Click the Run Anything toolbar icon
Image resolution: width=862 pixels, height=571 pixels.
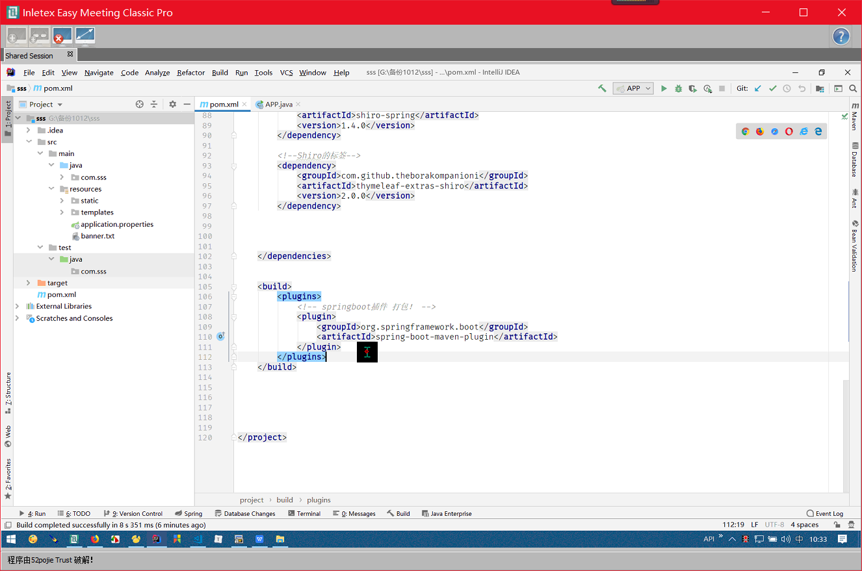[x=838, y=88]
